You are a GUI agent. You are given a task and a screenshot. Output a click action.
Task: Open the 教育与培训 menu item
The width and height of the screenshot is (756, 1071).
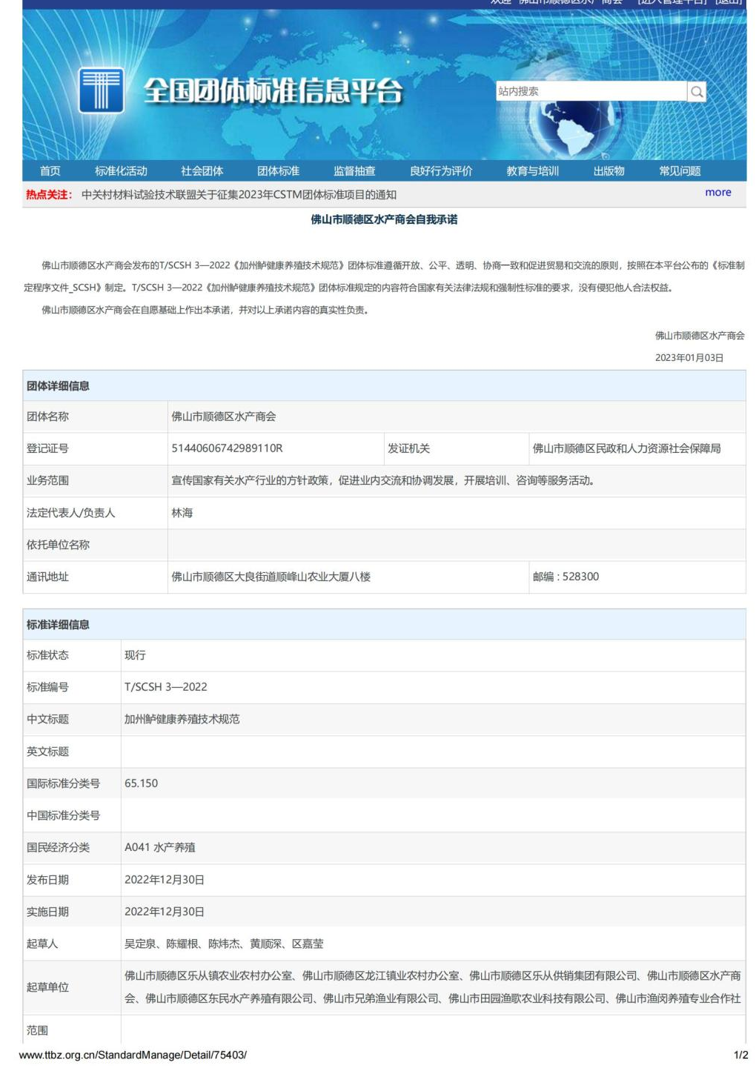tap(532, 171)
